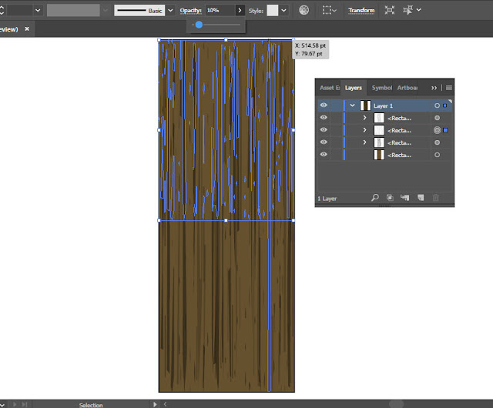
Task: Click the Create New Layer icon
Action: (421, 198)
